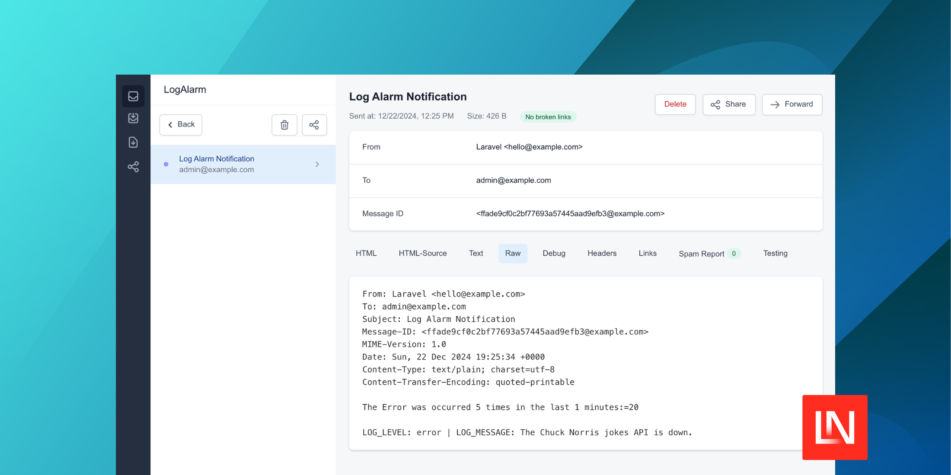
Task: Open the HTML-Source tab
Action: click(x=423, y=253)
